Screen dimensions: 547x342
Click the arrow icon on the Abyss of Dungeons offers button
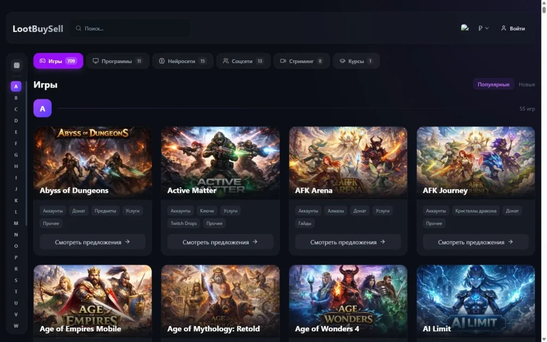point(127,242)
